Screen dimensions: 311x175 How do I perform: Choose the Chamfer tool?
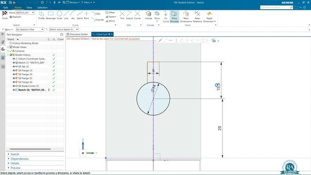97,19
